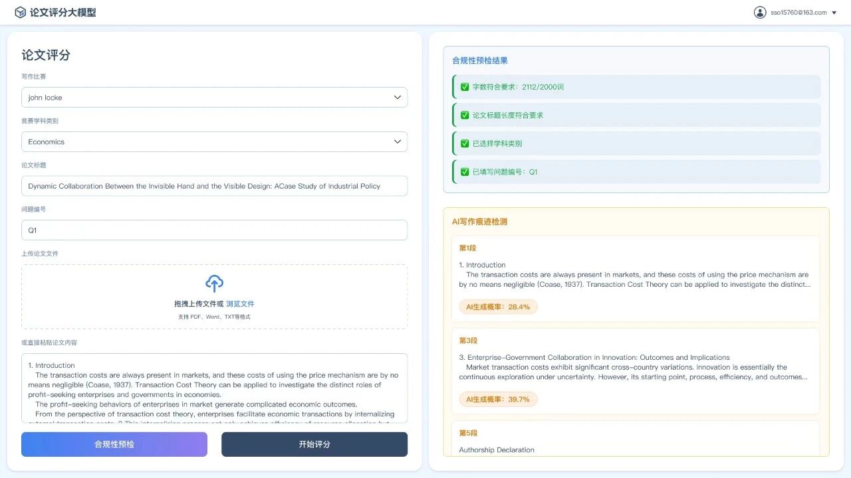Click the cloud upload icon
851x478 pixels.
214,283
